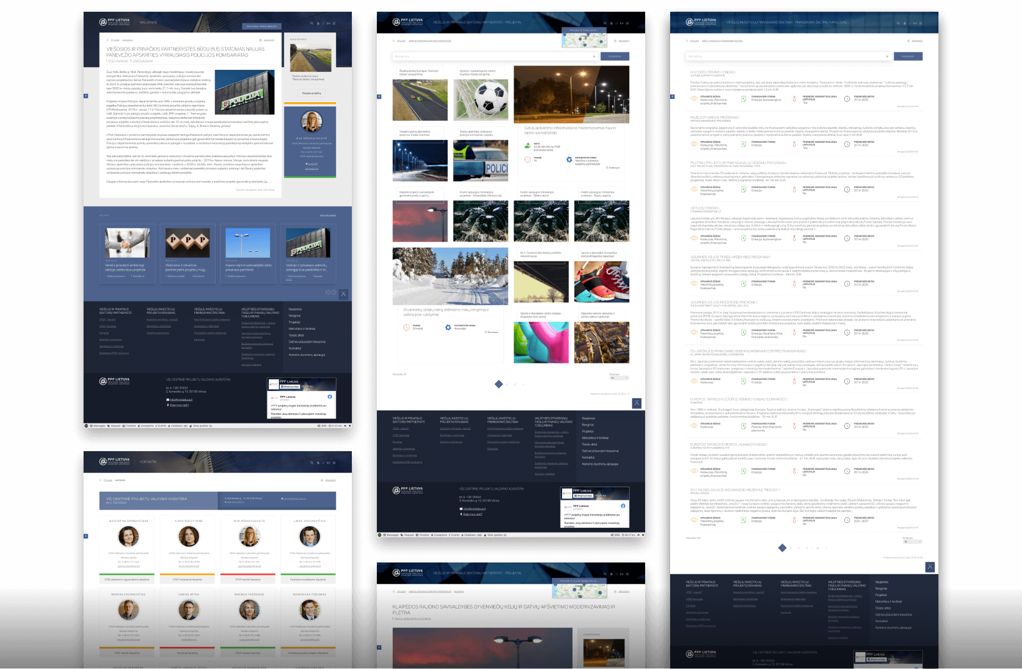Open featured street lighting project image

(571, 94)
